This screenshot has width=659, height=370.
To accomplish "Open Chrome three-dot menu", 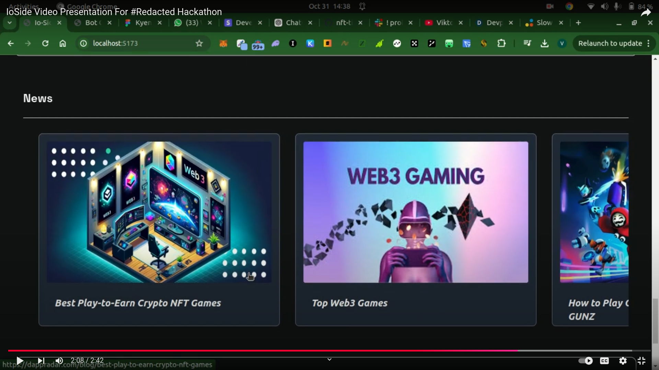I will [648, 44].
